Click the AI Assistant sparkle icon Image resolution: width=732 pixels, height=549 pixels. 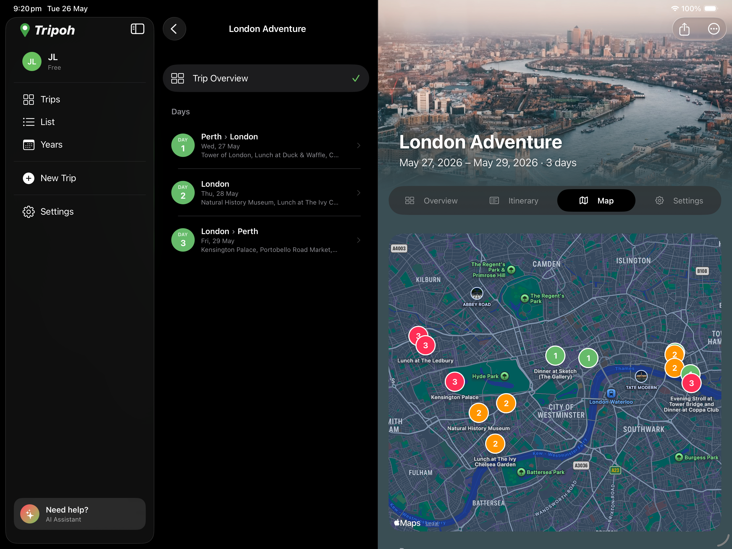tap(30, 514)
